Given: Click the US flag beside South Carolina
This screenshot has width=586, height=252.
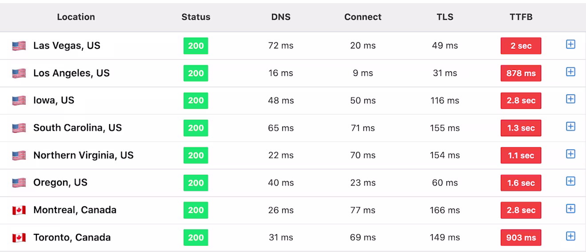Looking at the screenshot, I should pyautogui.click(x=19, y=128).
